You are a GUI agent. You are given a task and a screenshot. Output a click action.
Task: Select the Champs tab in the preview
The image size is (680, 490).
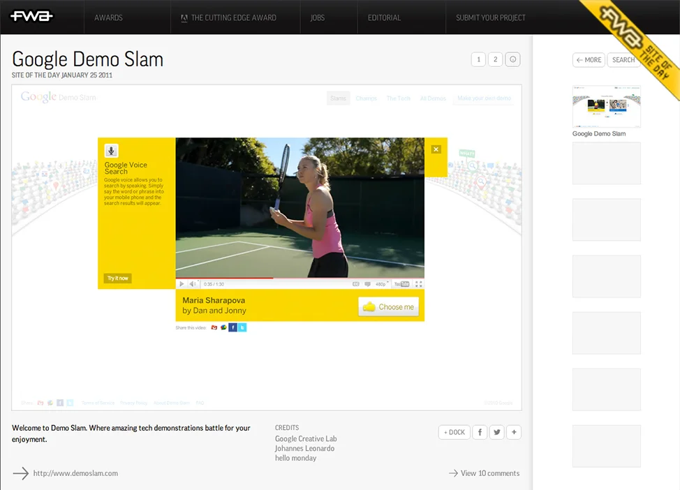[x=366, y=98]
